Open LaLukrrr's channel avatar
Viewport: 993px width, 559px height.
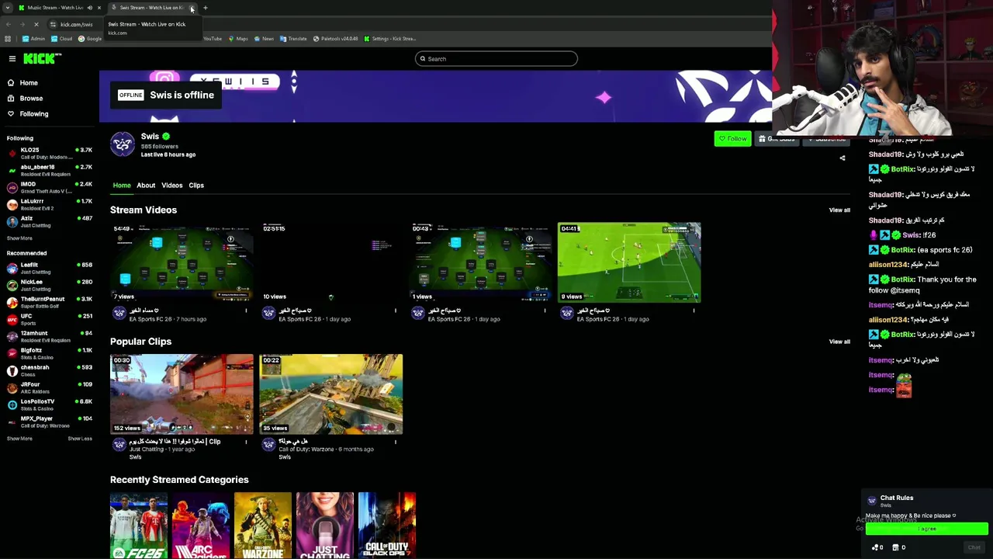(x=12, y=204)
